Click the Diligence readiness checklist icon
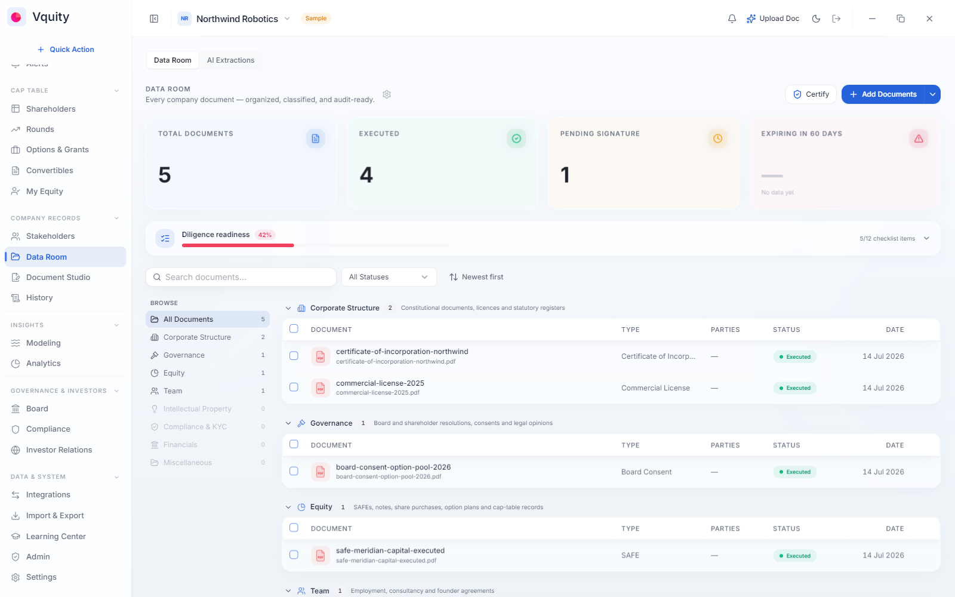Viewport: 955px width, 597px height. coord(165,238)
